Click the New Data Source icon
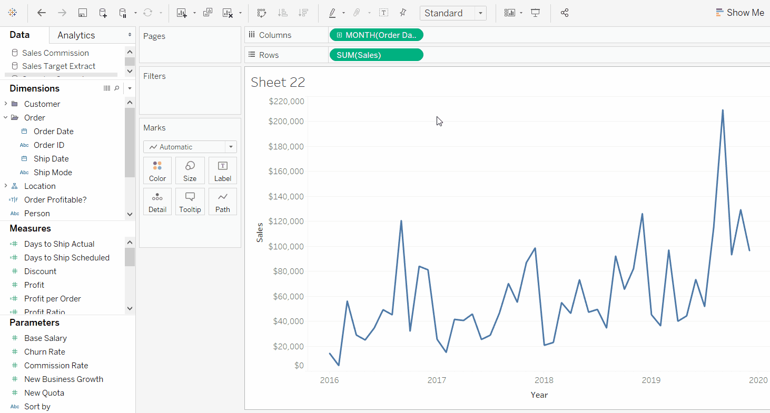The image size is (770, 413). tap(103, 13)
